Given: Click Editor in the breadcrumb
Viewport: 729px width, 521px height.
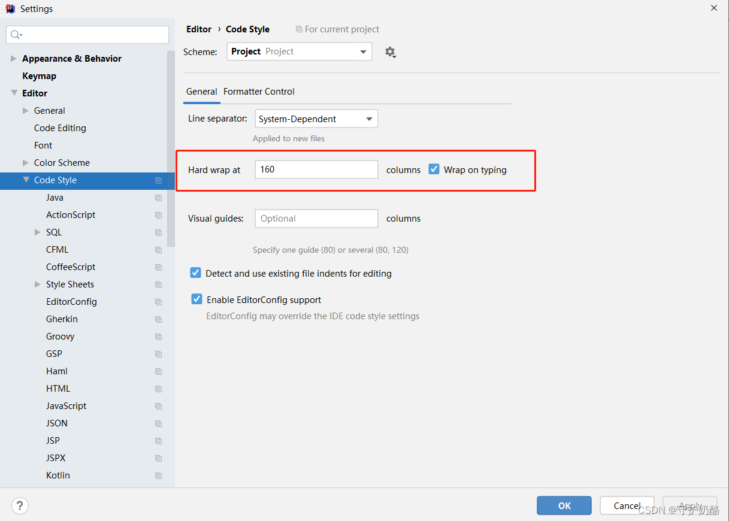Looking at the screenshot, I should [x=199, y=29].
